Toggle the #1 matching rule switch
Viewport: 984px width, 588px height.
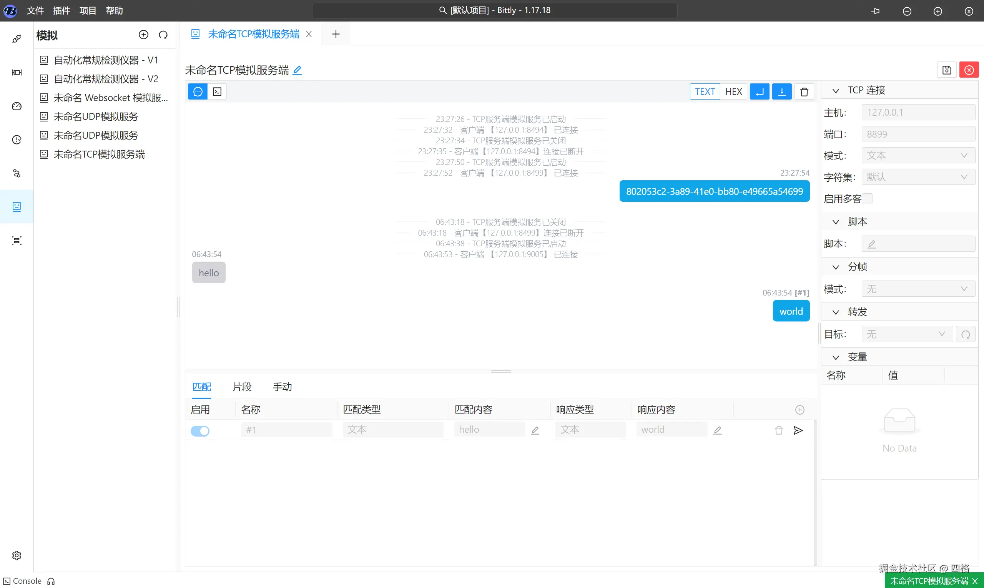tap(200, 431)
